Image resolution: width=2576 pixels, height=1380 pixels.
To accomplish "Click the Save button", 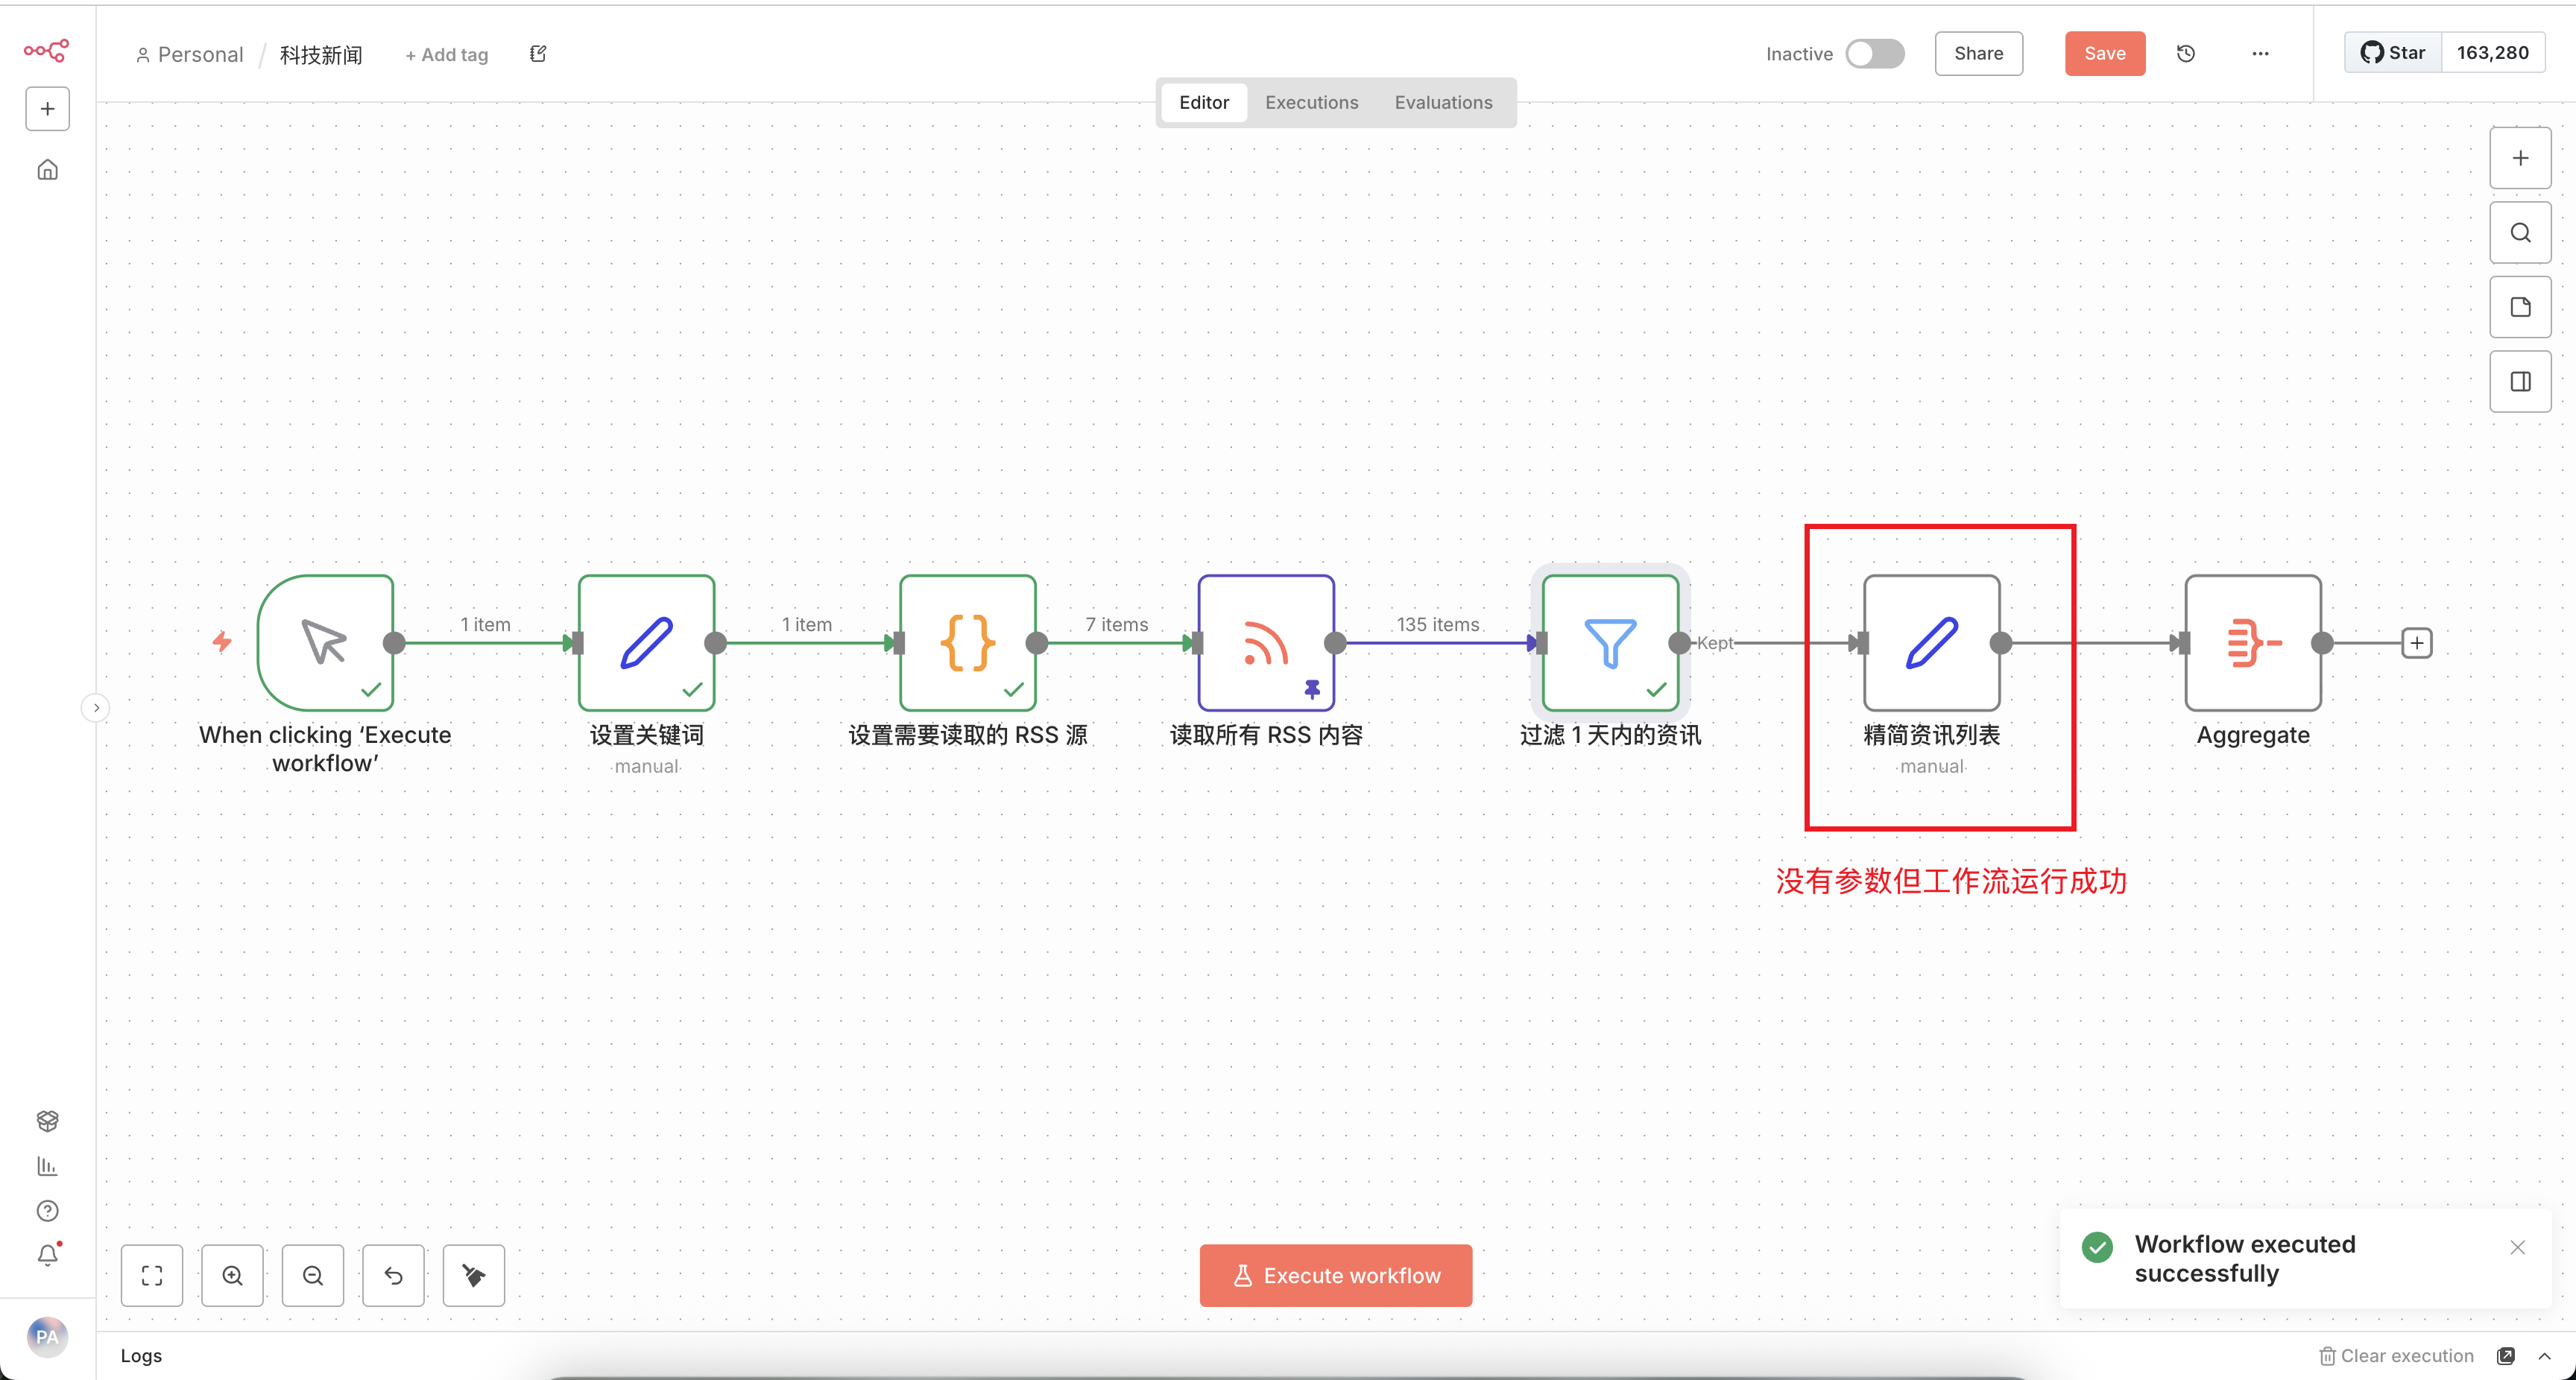I will pos(2104,54).
